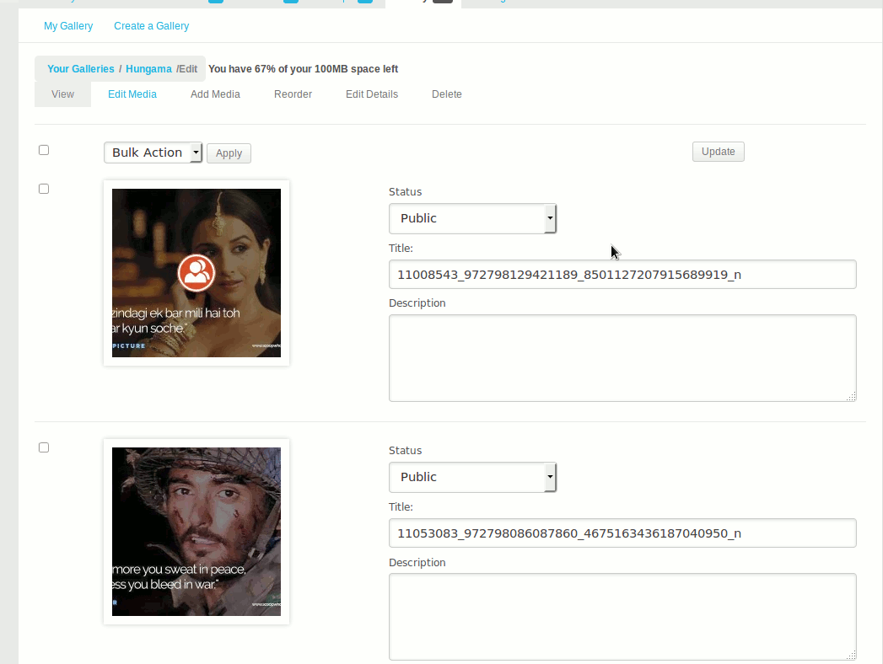Screen dimensions: 883x664
Task: Switch to the Edit Media tab
Action: [x=132, y=94]
